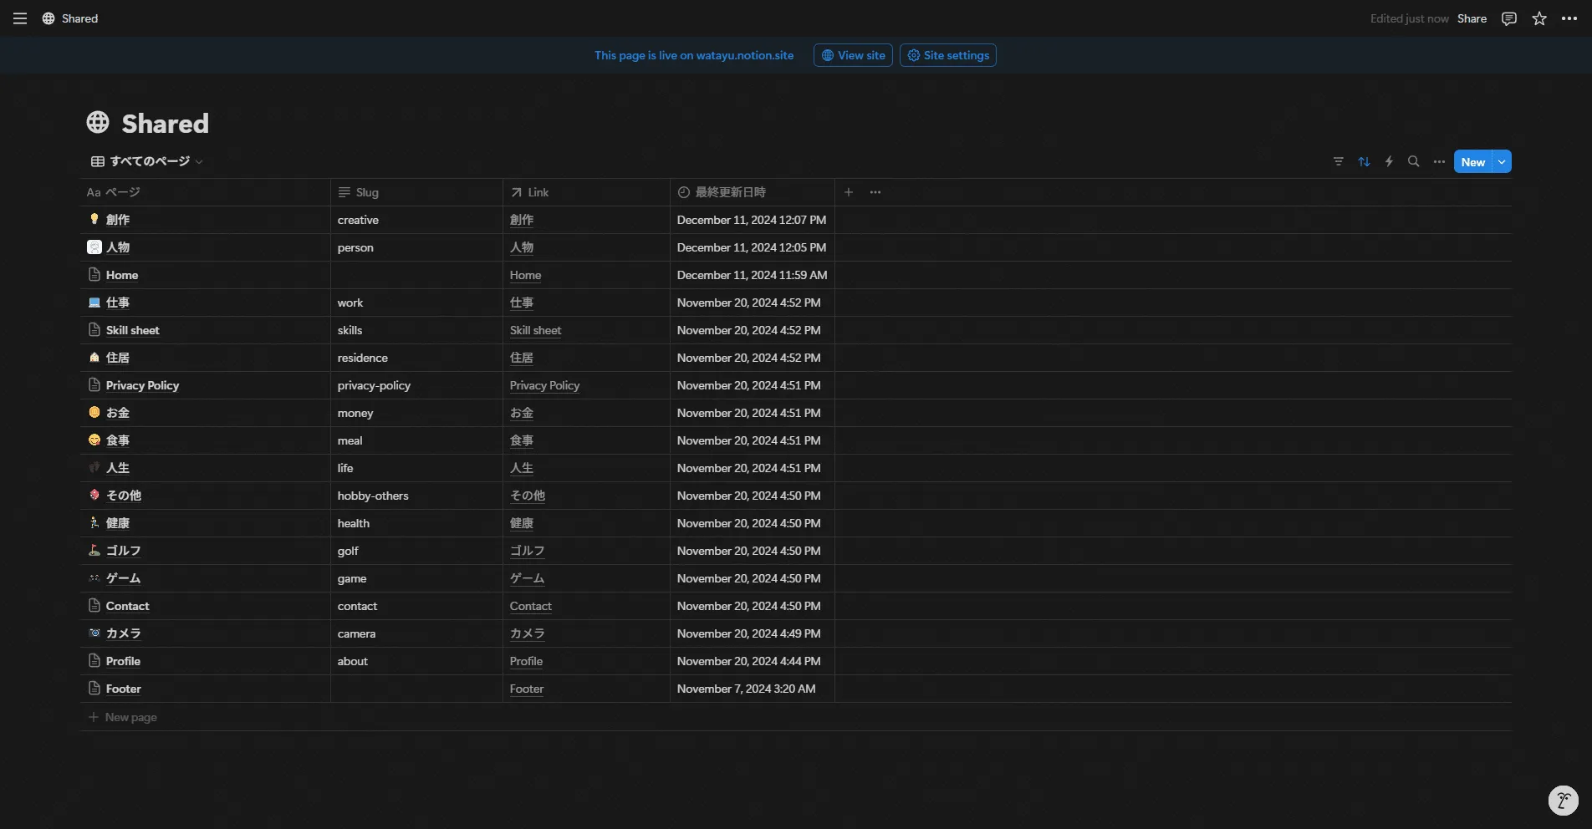This screenshot has height=829, width=1592.
Task: Select the 'privacy-policy' slug cell
Action: pyautogui.click(x=416, y=385)
